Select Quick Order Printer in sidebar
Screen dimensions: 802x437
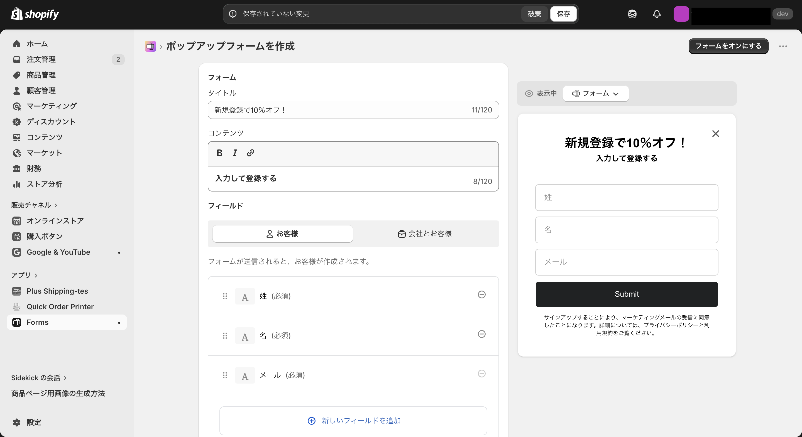tap(60, 306)
